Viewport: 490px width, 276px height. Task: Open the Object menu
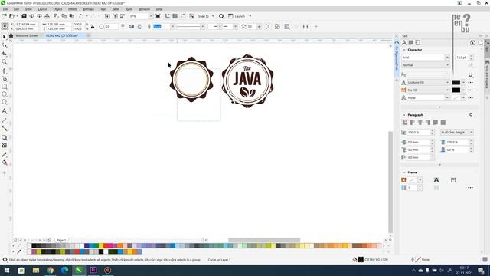(57, 9)
